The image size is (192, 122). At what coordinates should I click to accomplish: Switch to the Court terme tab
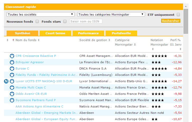coord(55,33)
